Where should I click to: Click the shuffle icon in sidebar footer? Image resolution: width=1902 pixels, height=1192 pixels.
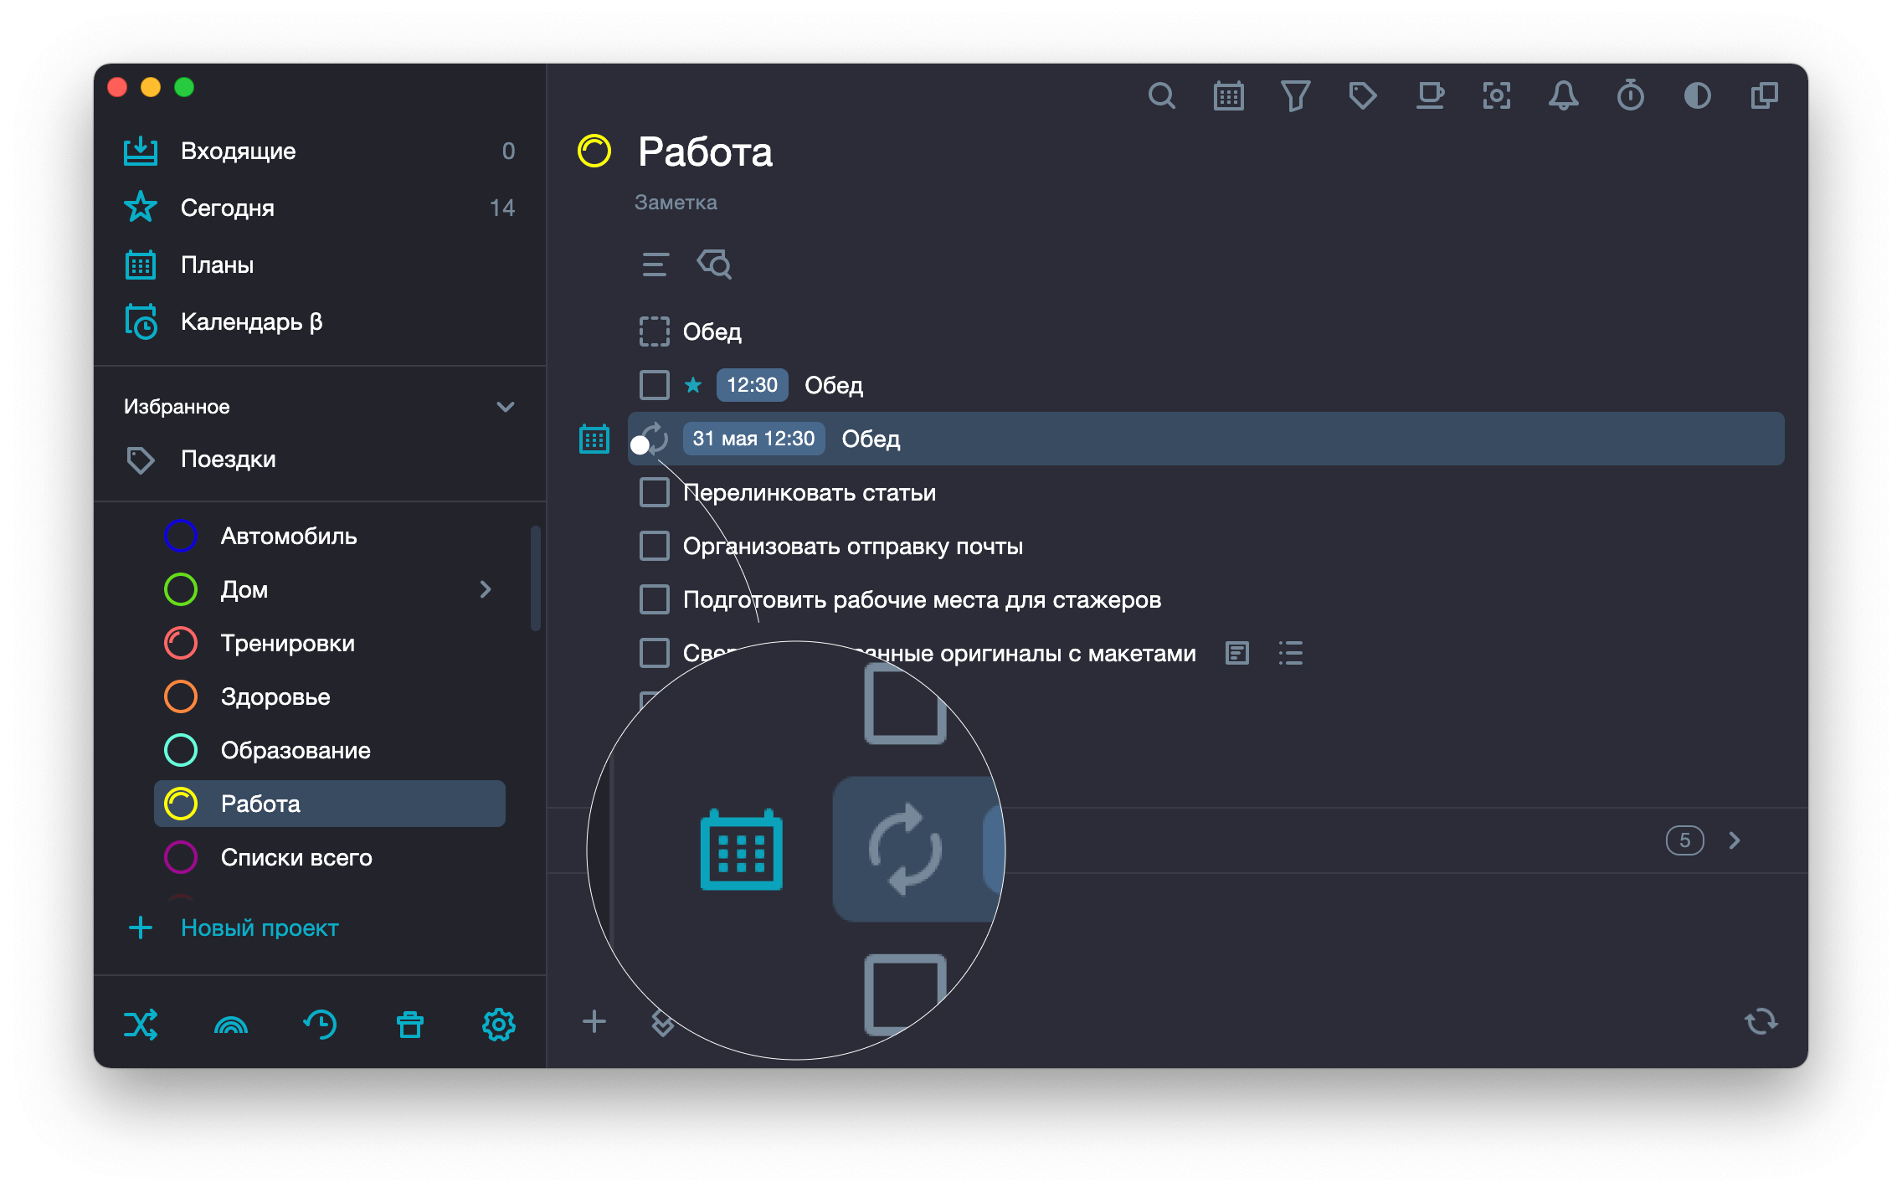click(141, 1025)
